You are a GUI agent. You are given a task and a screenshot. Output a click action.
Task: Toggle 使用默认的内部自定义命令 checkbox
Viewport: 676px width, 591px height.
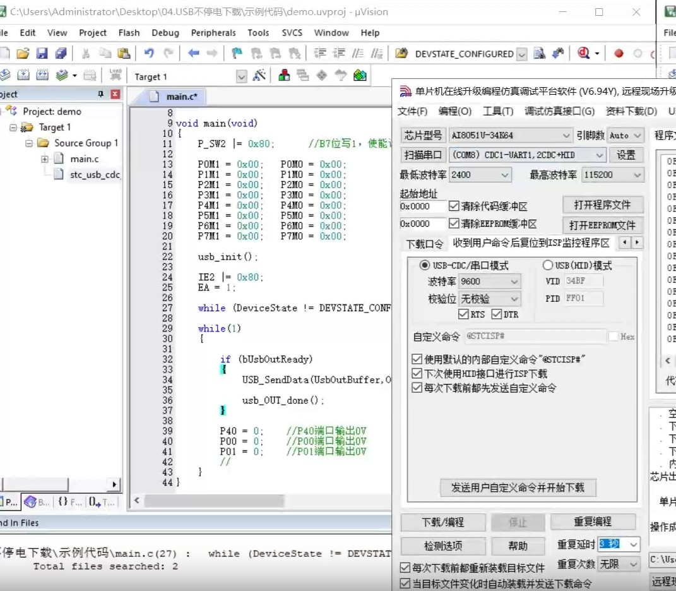pos(417,359)
